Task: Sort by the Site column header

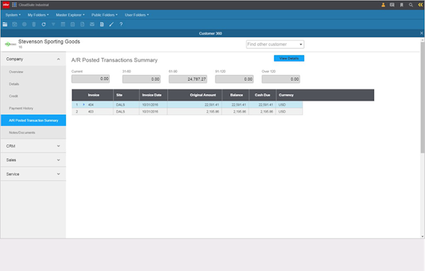Action: (126, 95)
